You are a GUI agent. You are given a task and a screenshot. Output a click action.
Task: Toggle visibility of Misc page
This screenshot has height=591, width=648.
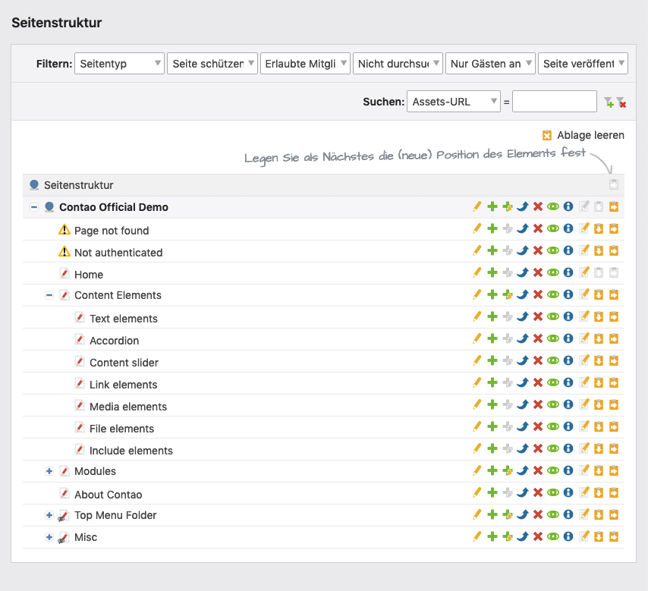pyautogui.click(x=553, y=536)
